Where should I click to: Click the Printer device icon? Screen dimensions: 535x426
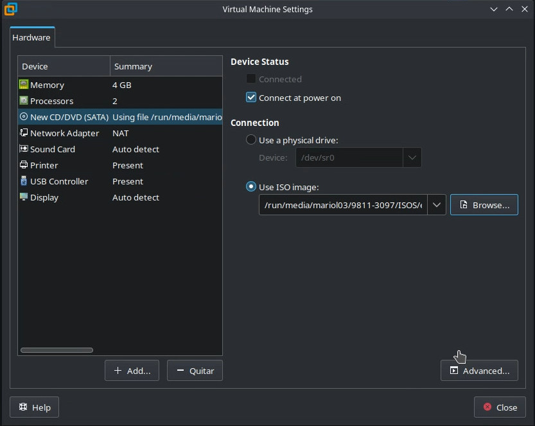coord(24,165)
